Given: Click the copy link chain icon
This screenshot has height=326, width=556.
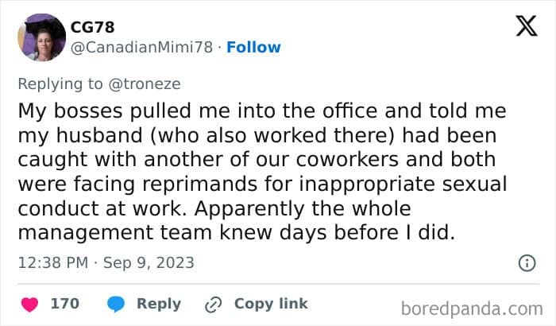Looking at the screenshot, I should (212, 304).
